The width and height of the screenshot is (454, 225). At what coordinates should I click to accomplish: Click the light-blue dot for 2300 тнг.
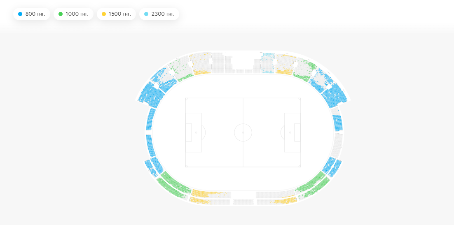click(x=146, y=14)
